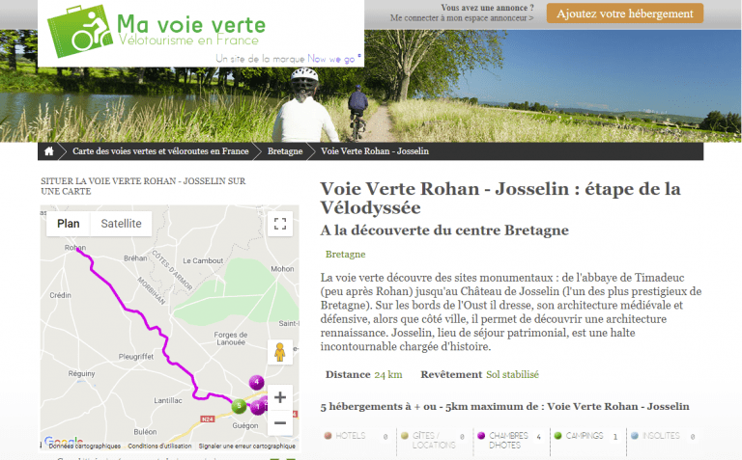The height and width of the screenshot is (460, 742).
Task: Click the green Bretagne region link
Action: click(x=346, y=254)
